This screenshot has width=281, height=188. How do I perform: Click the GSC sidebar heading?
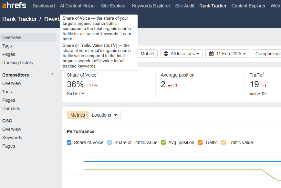point(7,121)
